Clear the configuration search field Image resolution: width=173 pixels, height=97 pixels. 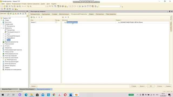[x=27, y=16]
